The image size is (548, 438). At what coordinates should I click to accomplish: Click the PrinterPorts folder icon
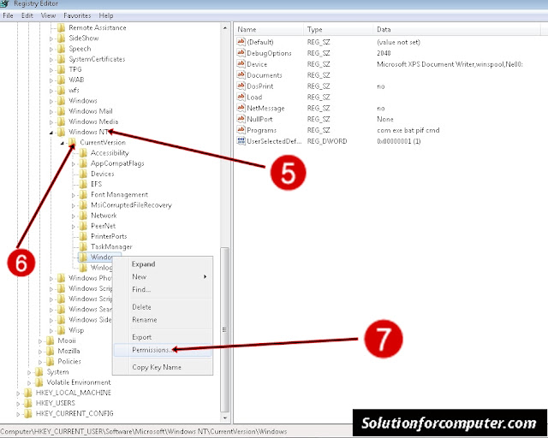click(x=83, y=236)
